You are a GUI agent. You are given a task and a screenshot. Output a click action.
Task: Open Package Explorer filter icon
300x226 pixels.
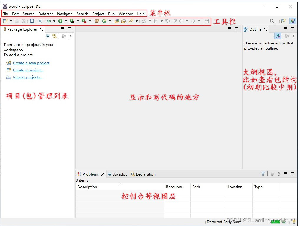pos(64,36)
